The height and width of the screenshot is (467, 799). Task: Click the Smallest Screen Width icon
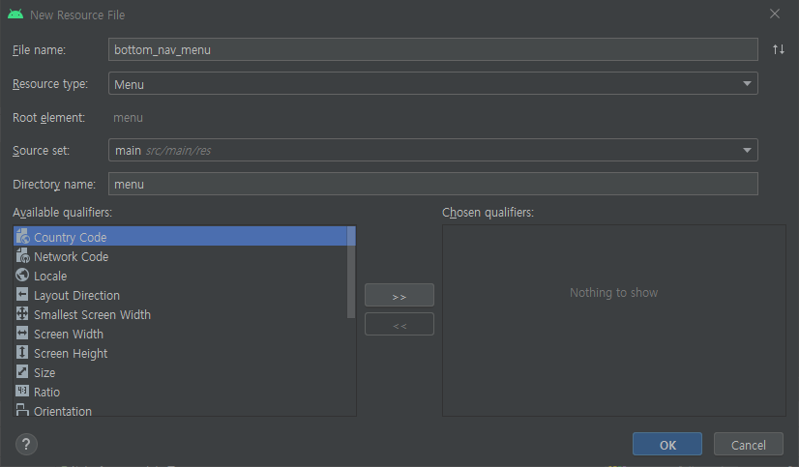22,313
